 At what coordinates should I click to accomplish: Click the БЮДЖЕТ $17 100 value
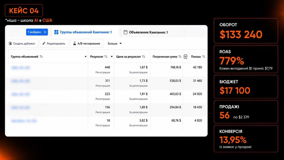point(235,90)
